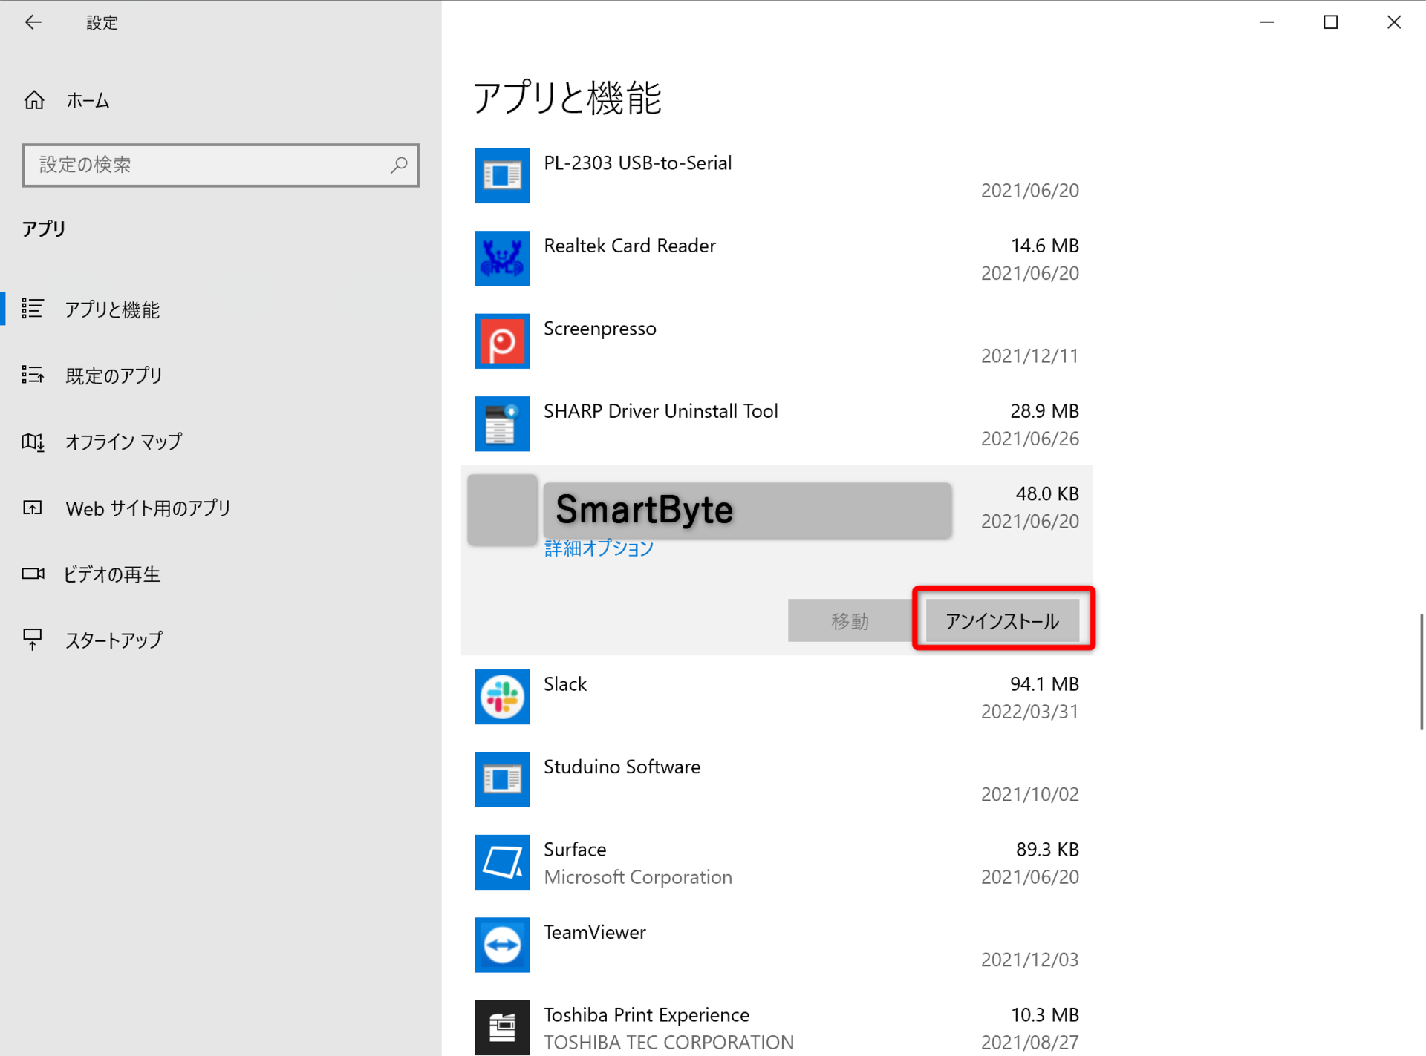Click the search magnifier icon
The width and height of the screenshot is (1426, 1056).
(399, 165)
